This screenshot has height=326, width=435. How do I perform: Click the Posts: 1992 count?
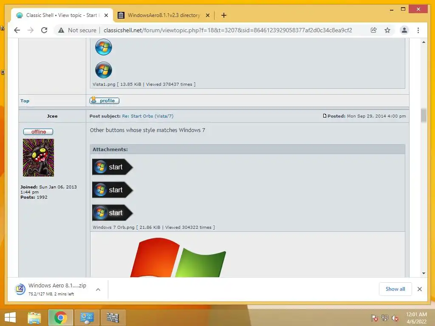pos(34,197)
